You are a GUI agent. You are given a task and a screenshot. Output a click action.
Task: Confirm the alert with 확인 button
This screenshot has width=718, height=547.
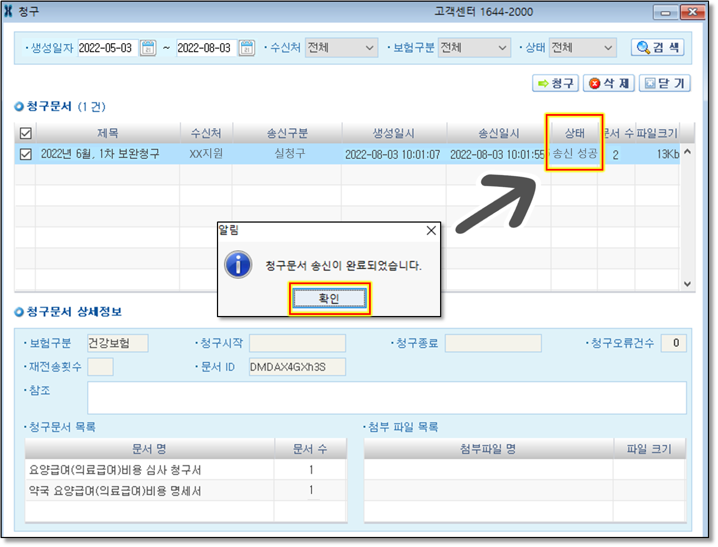point(329,299)
